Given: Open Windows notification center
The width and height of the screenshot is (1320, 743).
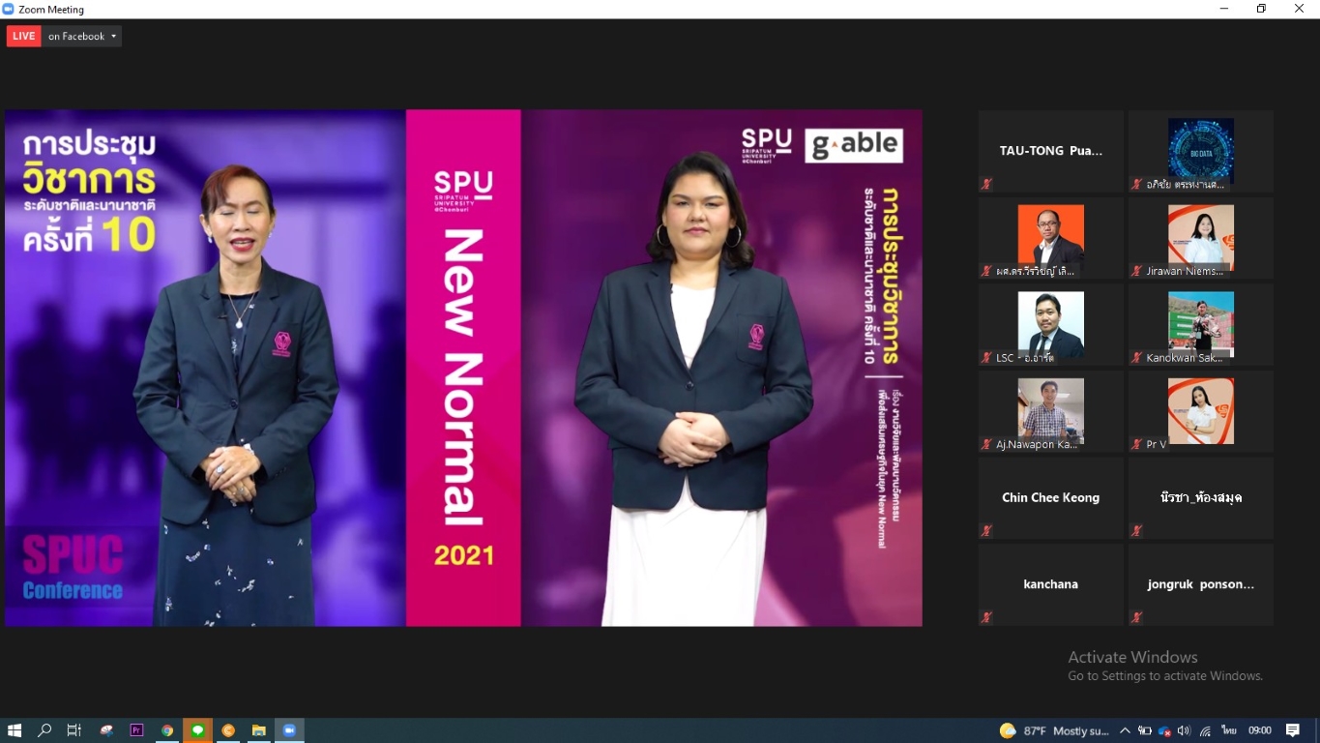Looking at the screenshot, I should coord(1293,730).
